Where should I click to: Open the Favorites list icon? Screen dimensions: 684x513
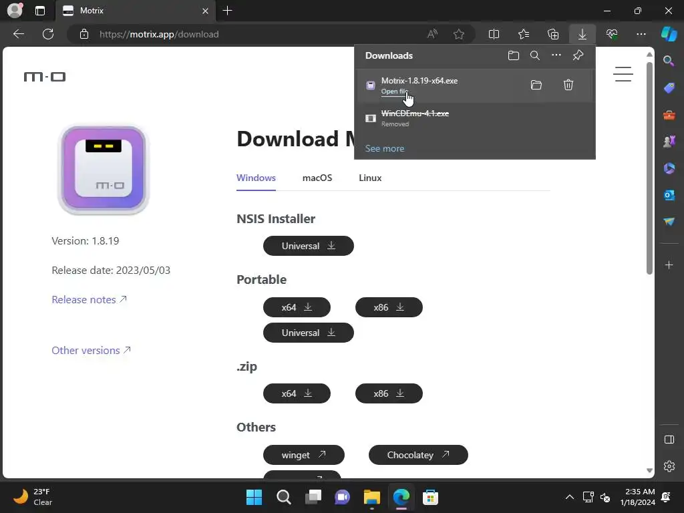524,34
